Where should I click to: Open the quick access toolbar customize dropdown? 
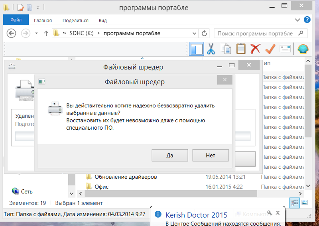38,8
